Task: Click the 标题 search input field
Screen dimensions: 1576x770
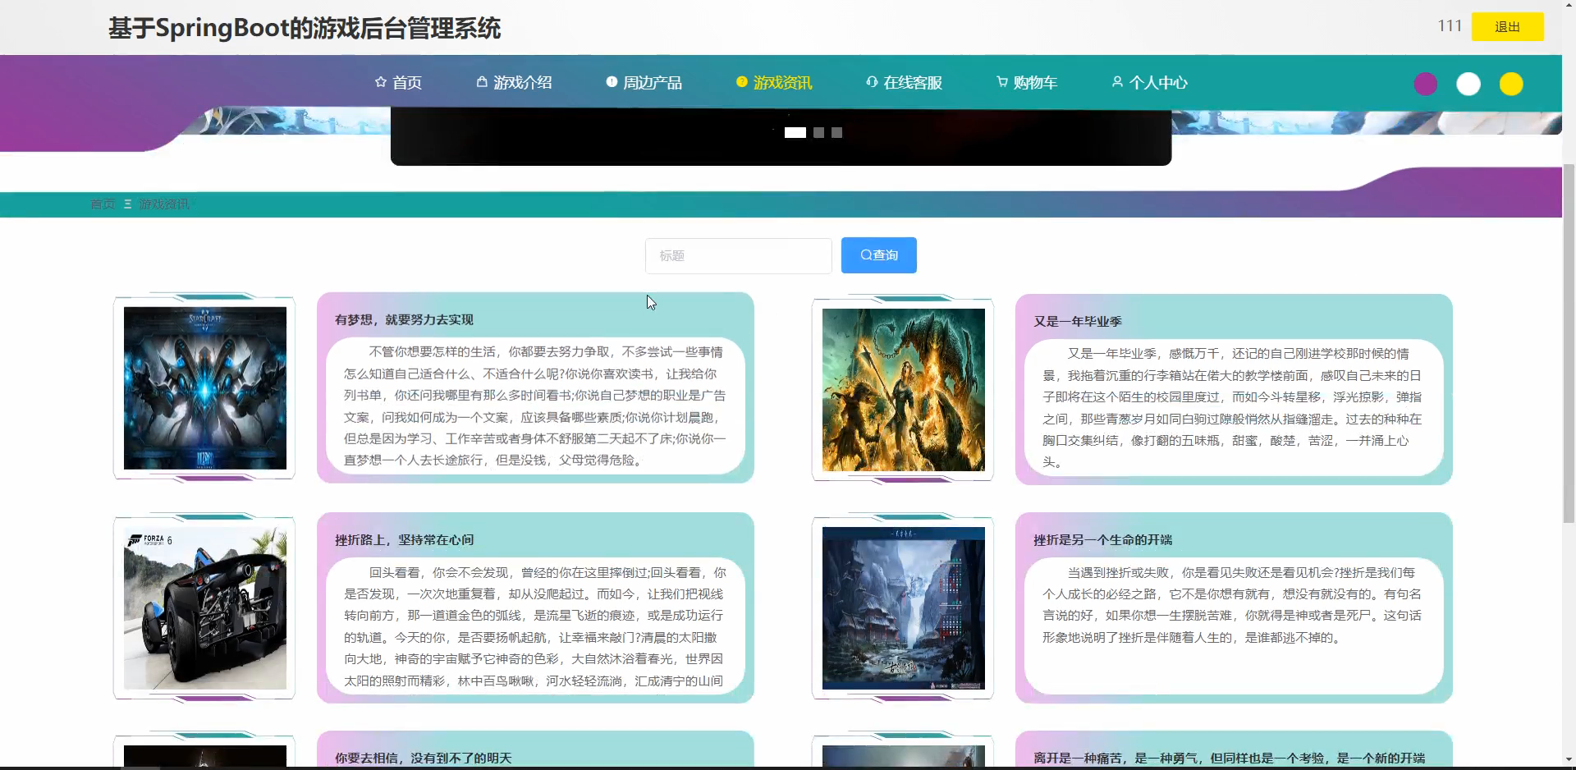Action: pyautogui.click(x=738, y=256)
